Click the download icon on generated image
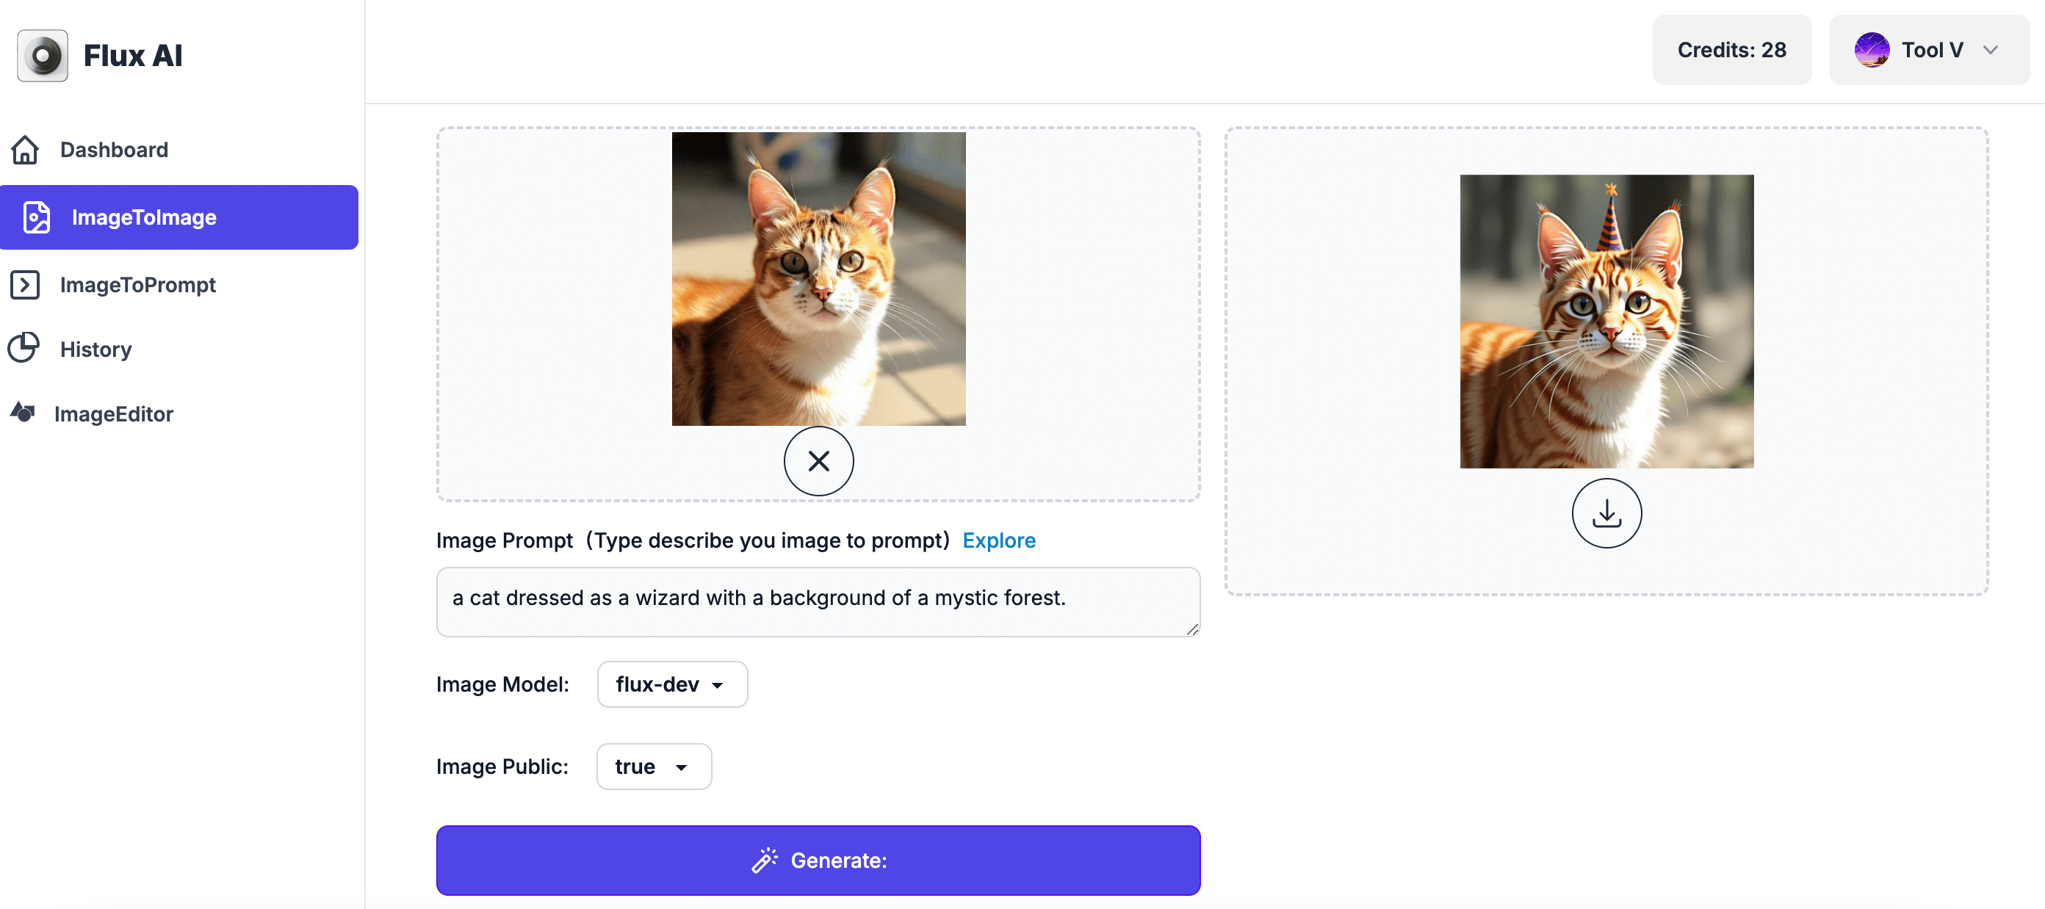This screenshot has height=909, width=2045. tap(1606, 513)
